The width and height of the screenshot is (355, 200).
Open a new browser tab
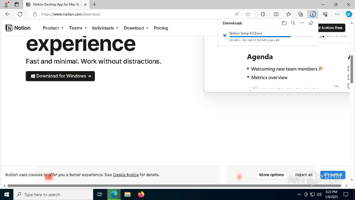[95, 4]
